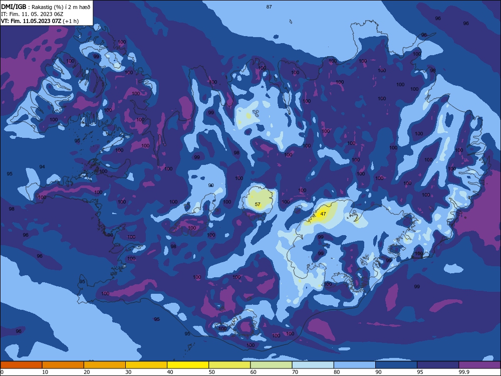Select the 30–40 golden legend swatch
Image resolution: width=501 pixels, height=376 pixels.
click(146, 365)
